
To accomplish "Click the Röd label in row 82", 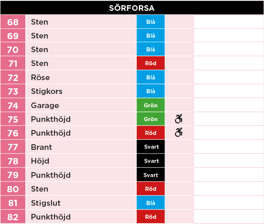I will click(x=151, y=217).
